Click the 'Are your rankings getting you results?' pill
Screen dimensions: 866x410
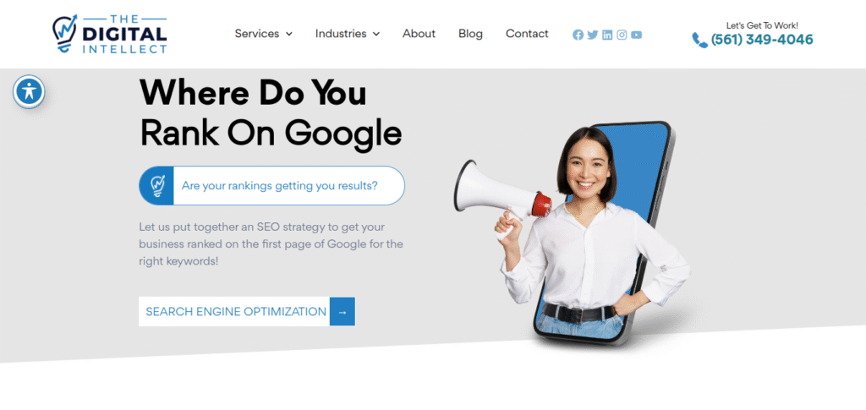click(271, 185)
